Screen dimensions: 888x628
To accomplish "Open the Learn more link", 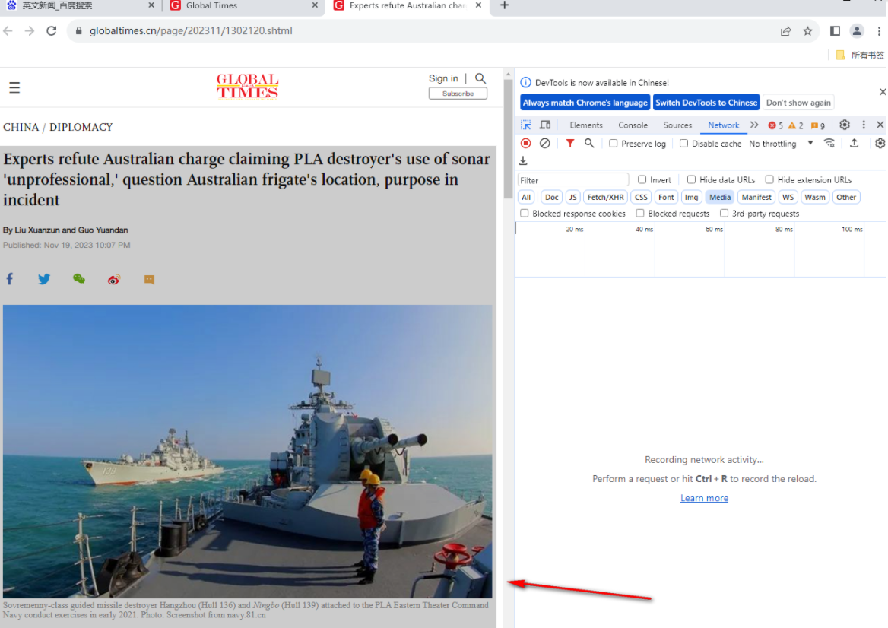I will [x=704, y=498].
